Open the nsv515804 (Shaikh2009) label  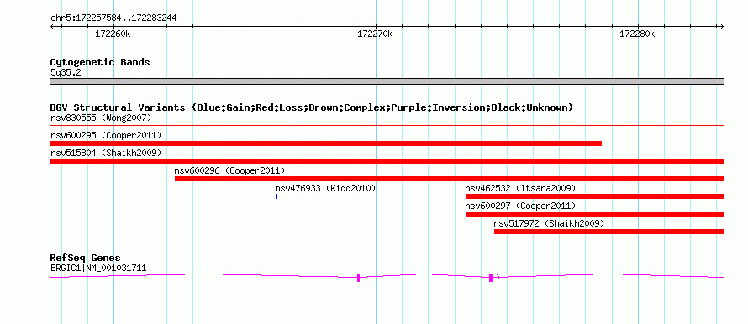click(x=106, y=153)
